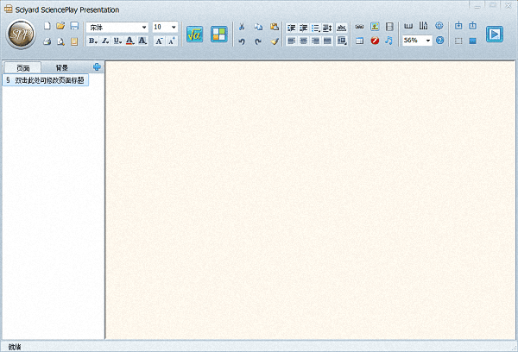Switch to the 页面 tab
Screen dimensions: 518x352
(23, 67)
